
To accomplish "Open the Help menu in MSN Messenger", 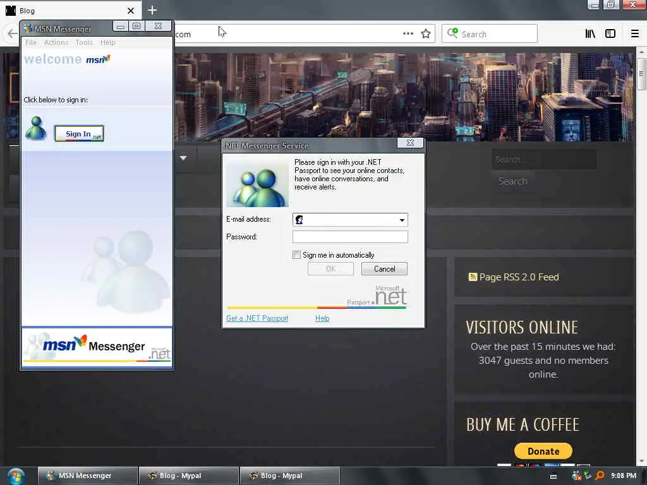I will [107, 42].
